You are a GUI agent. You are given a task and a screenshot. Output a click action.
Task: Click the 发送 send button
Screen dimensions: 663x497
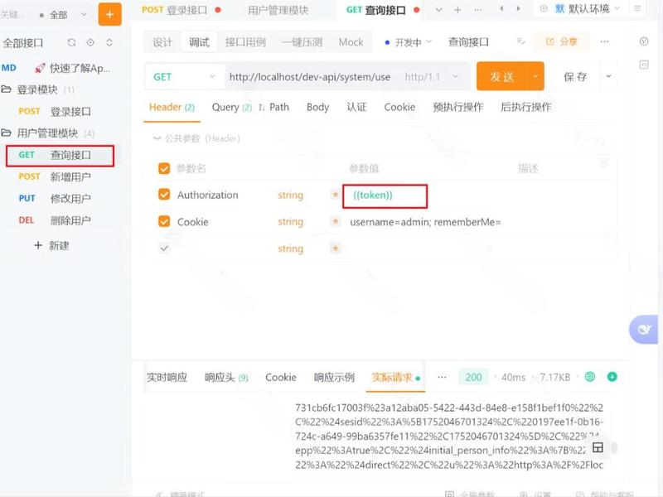[x=502, y=76]
